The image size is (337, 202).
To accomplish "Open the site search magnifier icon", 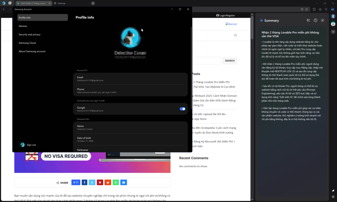I will [x=235, y=35].
